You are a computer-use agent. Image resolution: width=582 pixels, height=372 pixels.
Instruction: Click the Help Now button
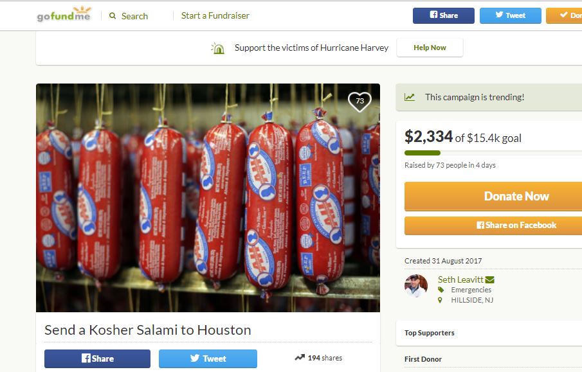[429, 47]
